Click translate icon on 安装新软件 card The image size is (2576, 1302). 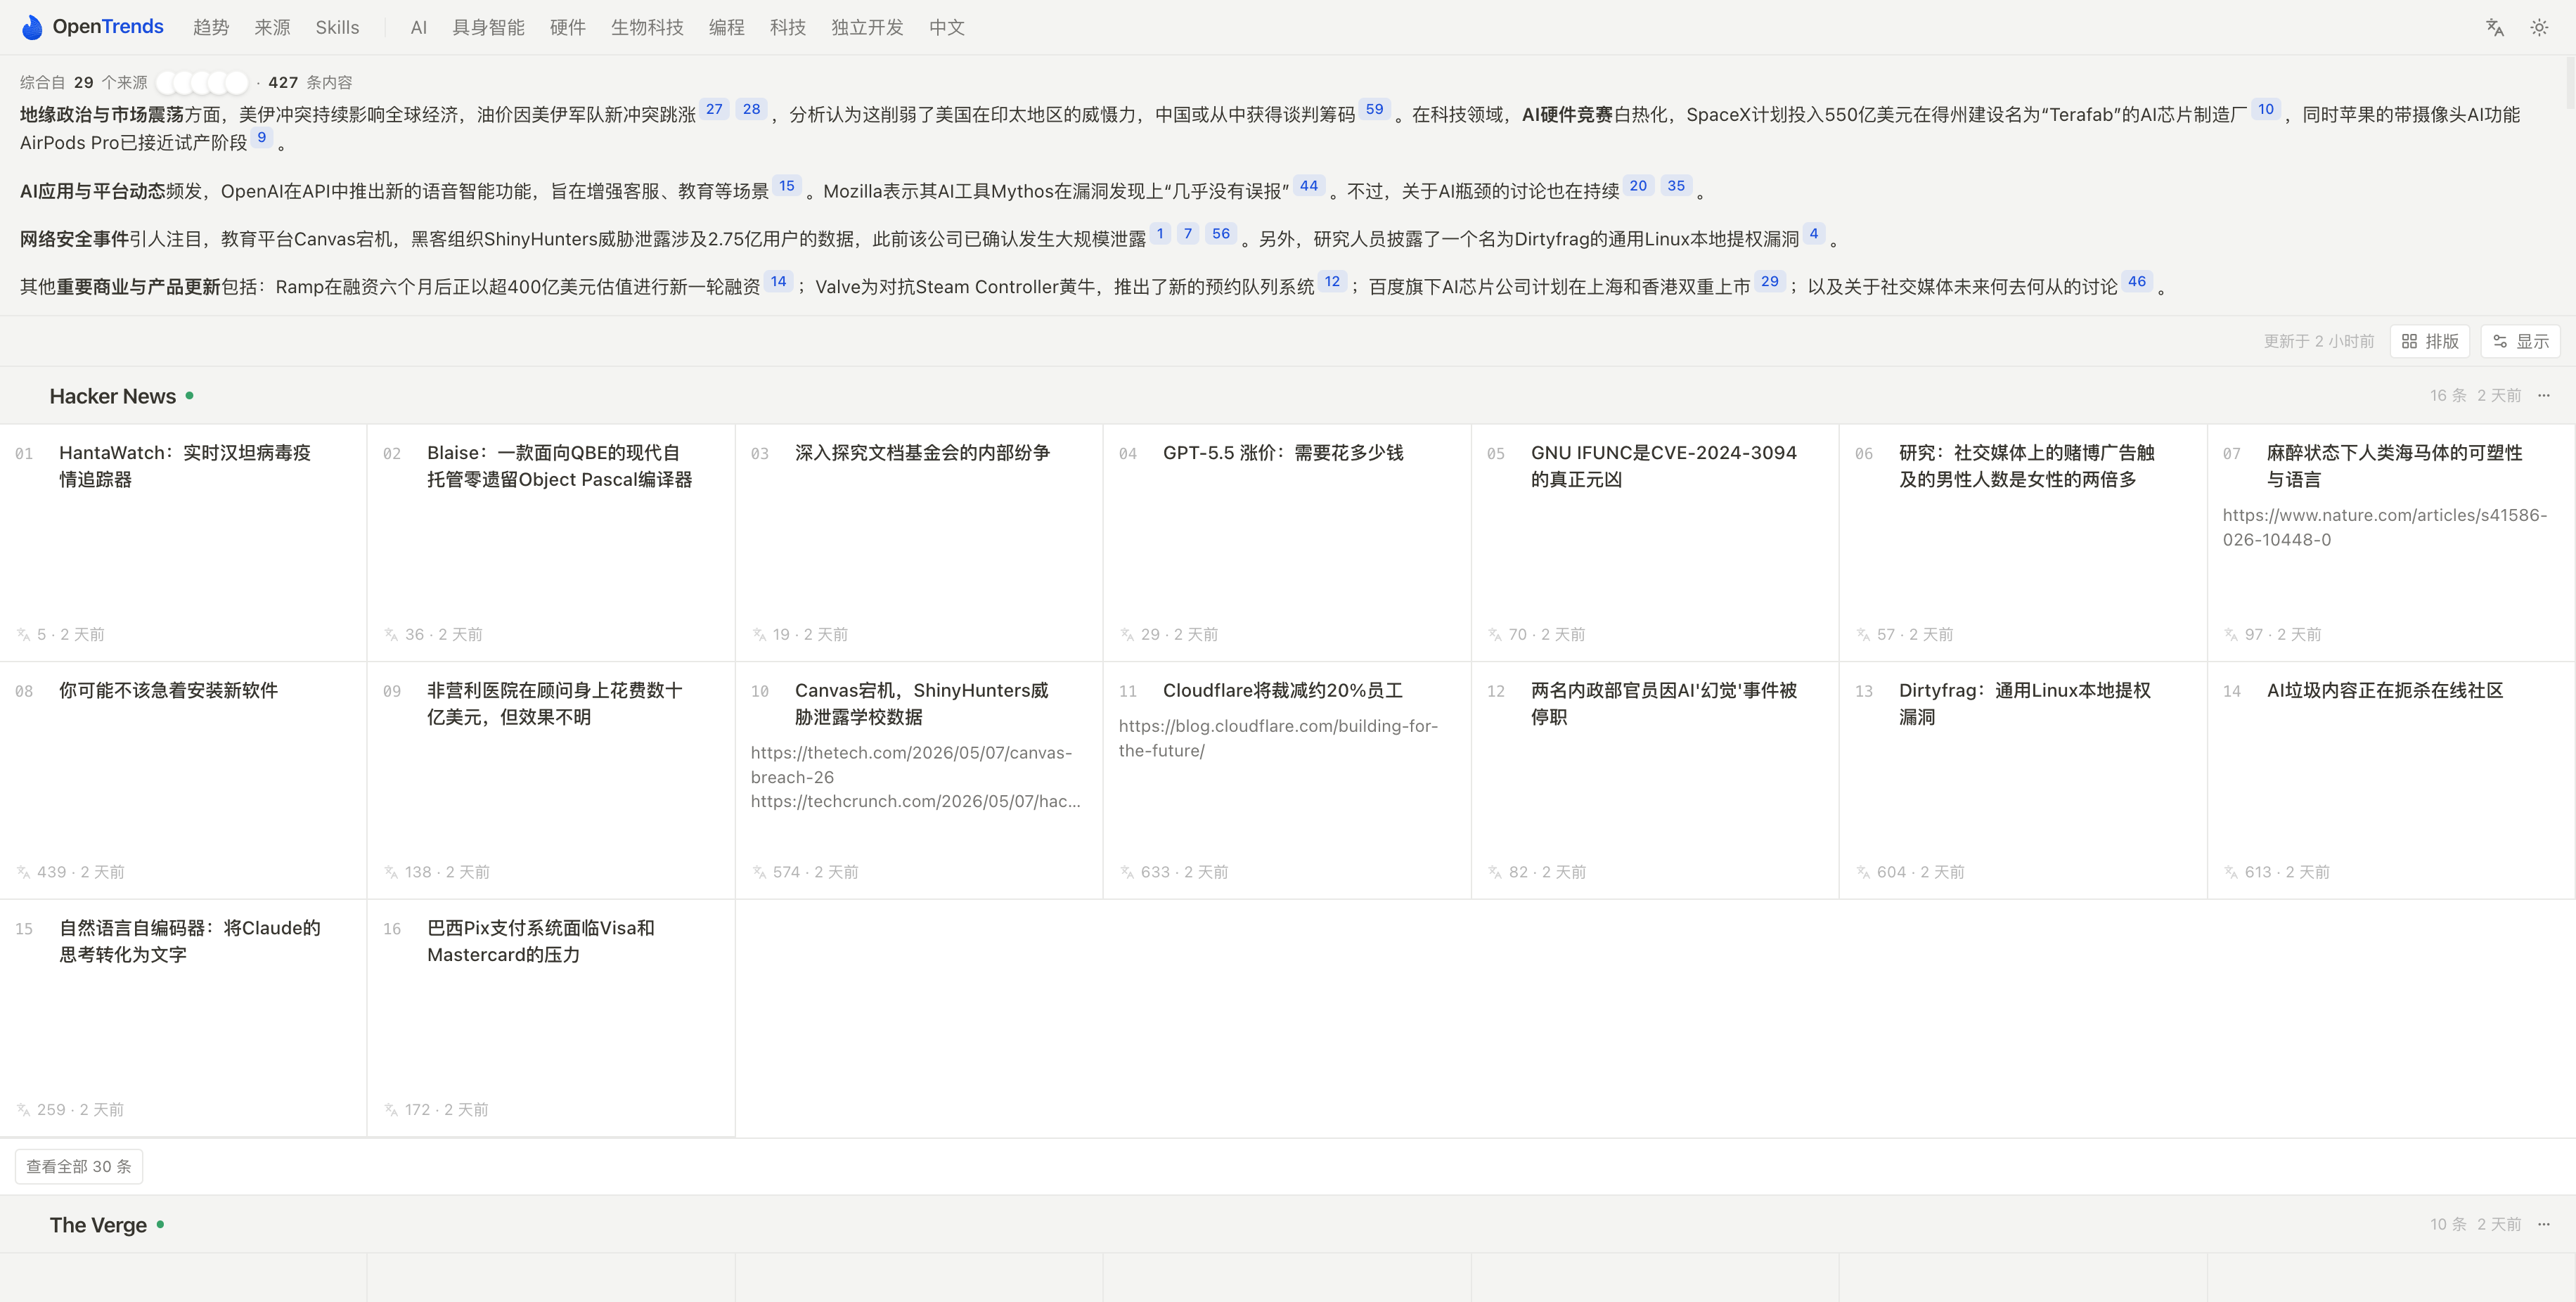[23, 872]
